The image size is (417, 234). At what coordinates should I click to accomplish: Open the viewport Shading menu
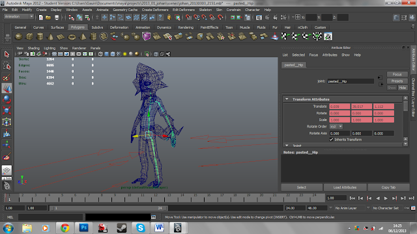tap(33, 48)
